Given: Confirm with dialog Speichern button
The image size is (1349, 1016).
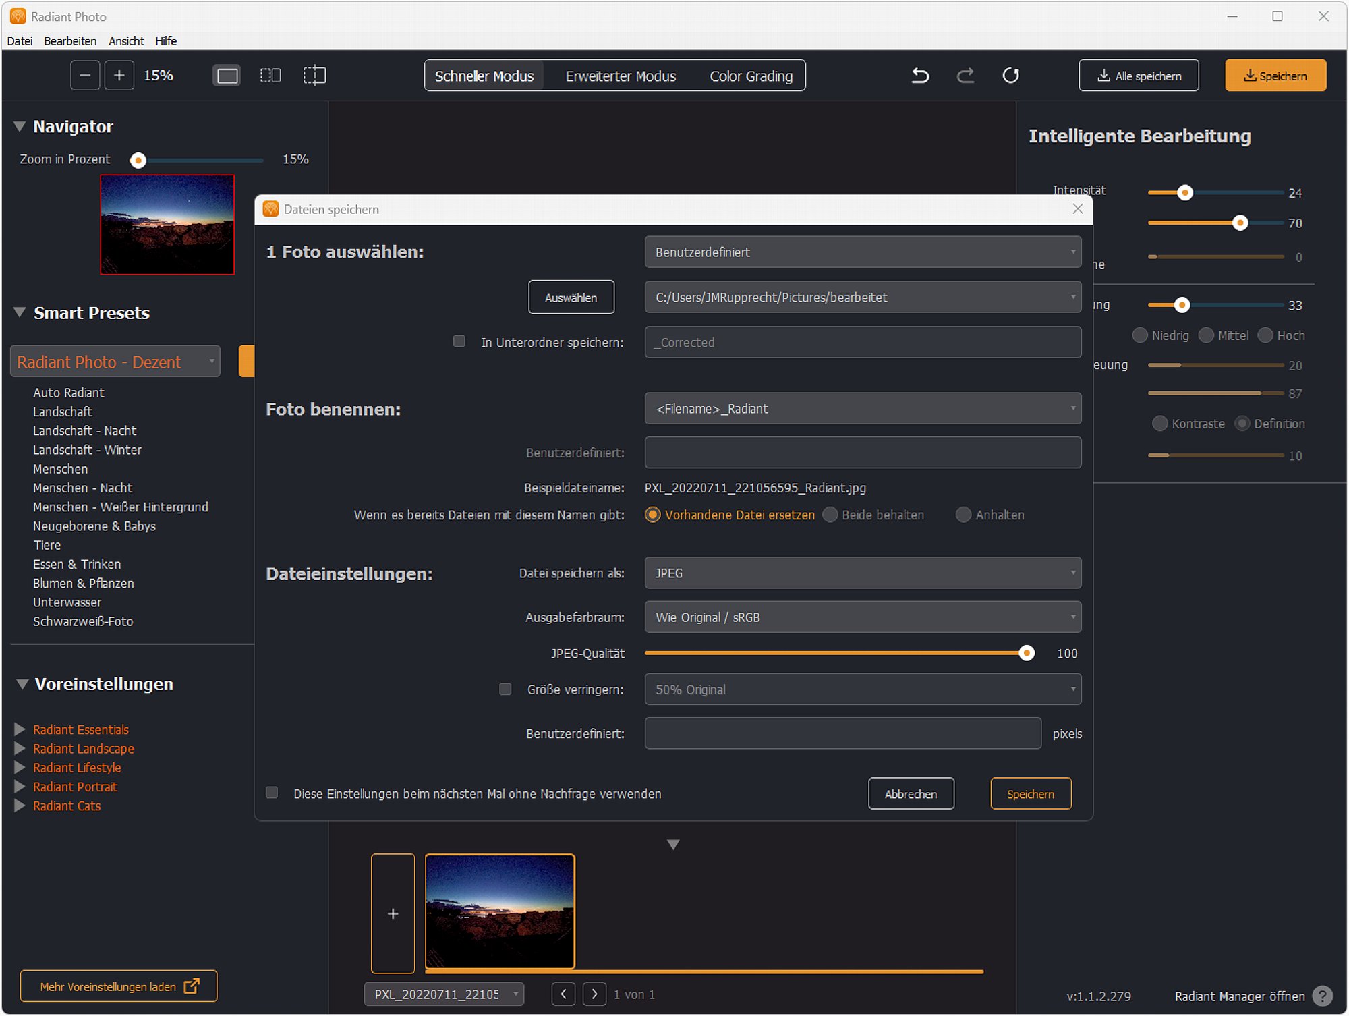Looking at the screenshot, I should 1031,793.
